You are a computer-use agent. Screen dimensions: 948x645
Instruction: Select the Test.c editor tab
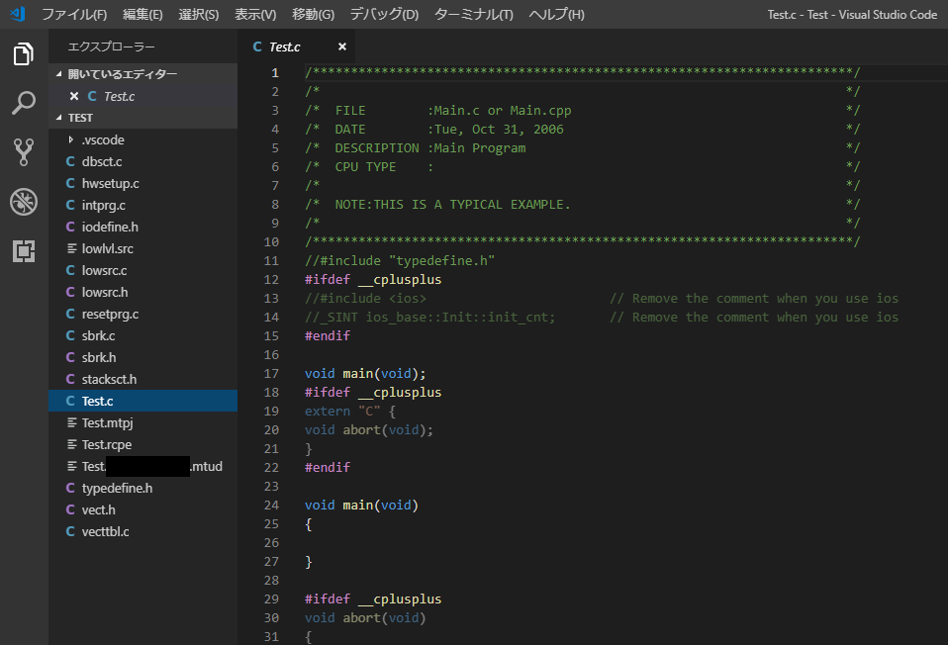(x=297, y=46)
